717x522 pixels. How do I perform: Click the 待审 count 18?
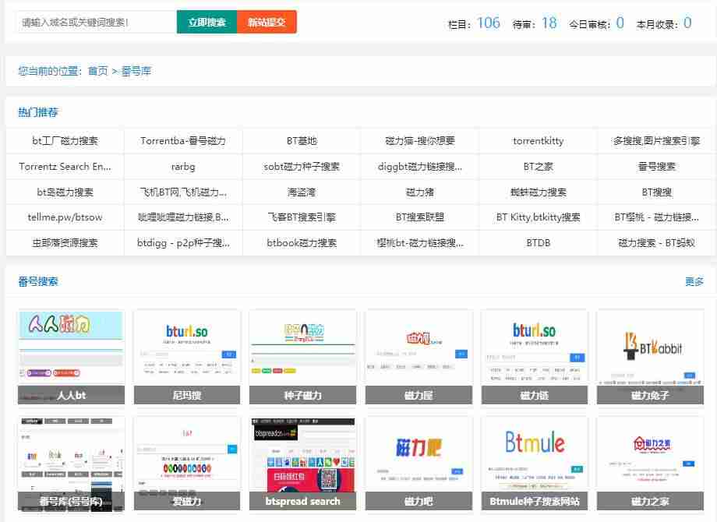[549, 23]
